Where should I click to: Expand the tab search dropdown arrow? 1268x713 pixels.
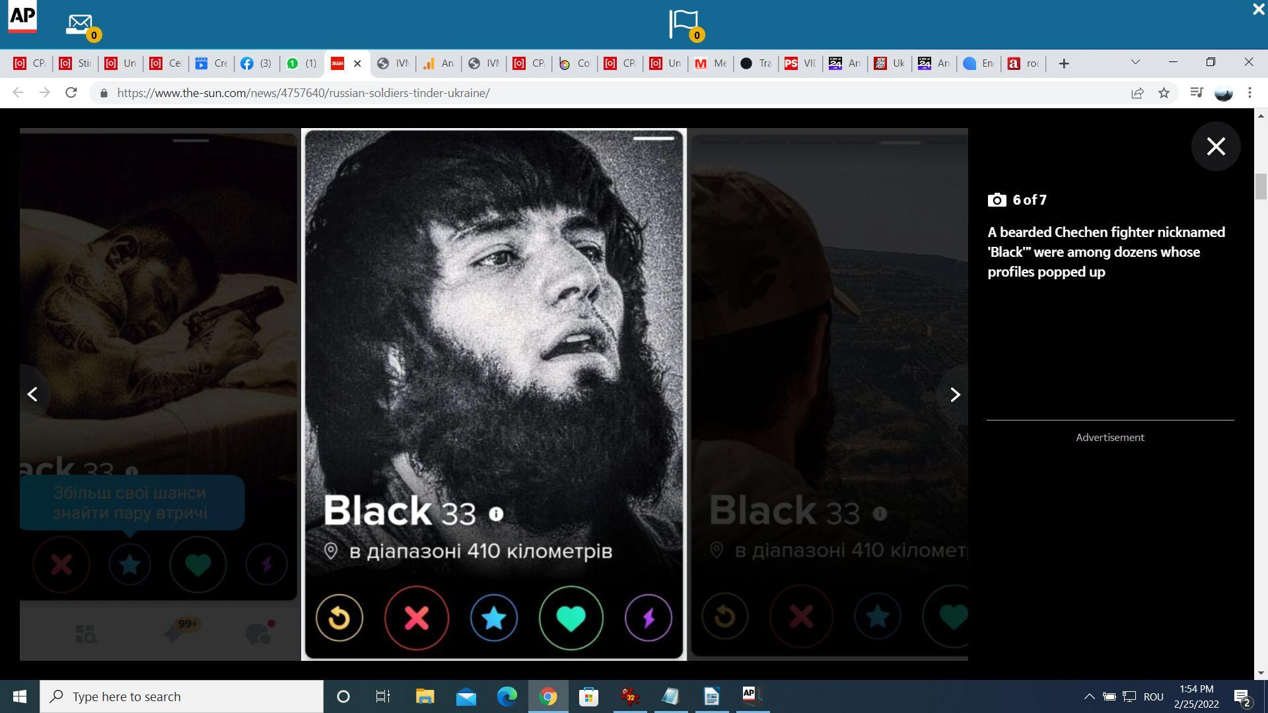tap(1135, 62)
